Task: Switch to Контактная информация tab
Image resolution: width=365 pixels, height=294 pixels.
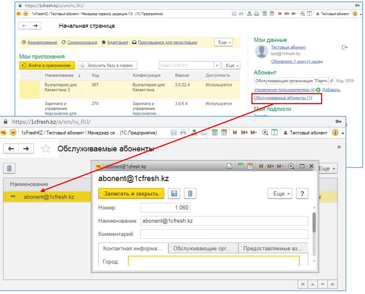Action: tap(133, 248)
